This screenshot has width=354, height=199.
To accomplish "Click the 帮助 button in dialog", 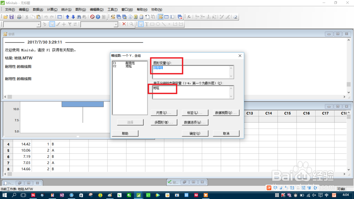I will [x=125, y=133].
